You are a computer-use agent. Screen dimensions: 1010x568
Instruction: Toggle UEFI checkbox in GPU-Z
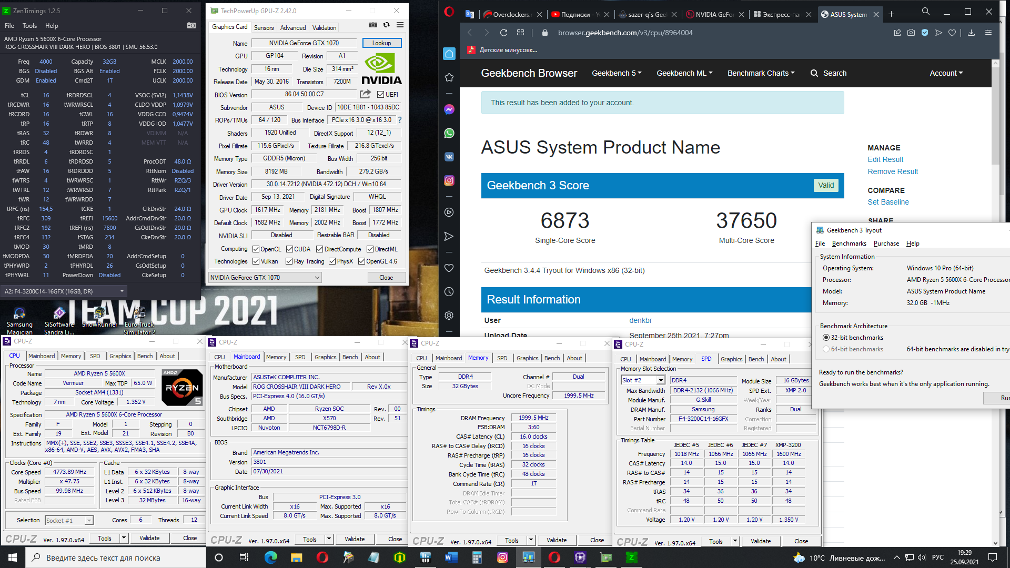[x=380, y=94]
